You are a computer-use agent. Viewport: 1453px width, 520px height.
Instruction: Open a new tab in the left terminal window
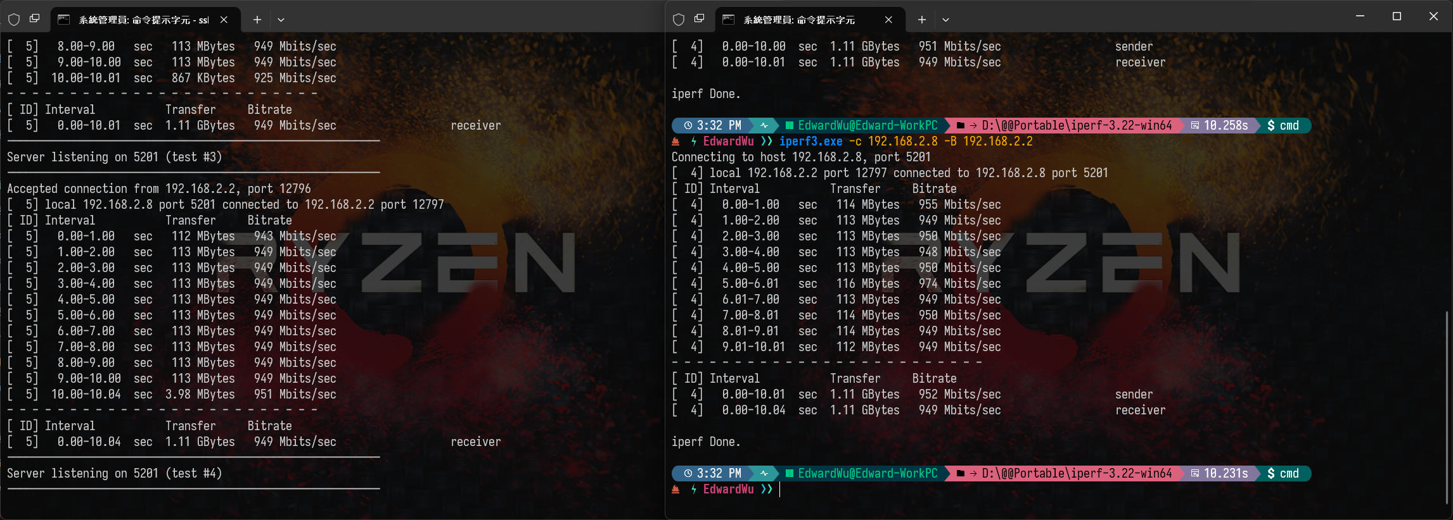[x=257, y=20]
